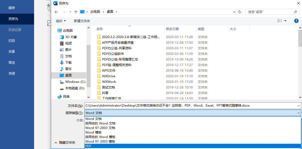Screen dimensions: 302x149
Task: Refresh the current folder view
Action: click(240, 12)
